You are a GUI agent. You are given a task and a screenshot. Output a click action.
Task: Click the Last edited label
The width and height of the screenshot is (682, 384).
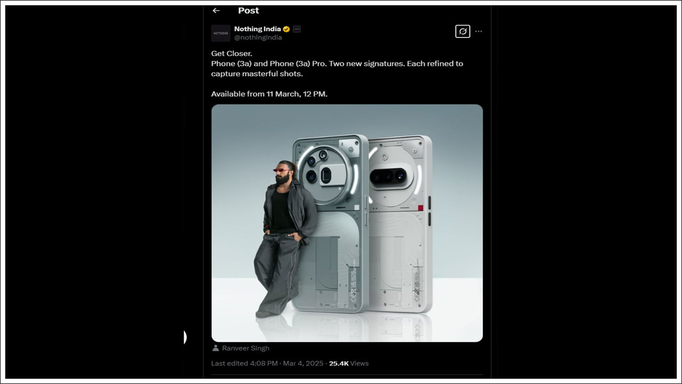tap(229, 363)
